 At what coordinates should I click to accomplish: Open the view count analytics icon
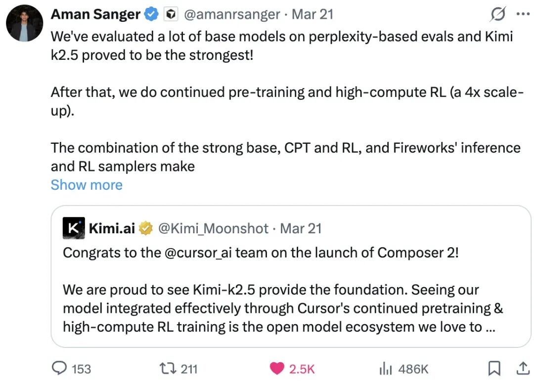tap(385, 368)
